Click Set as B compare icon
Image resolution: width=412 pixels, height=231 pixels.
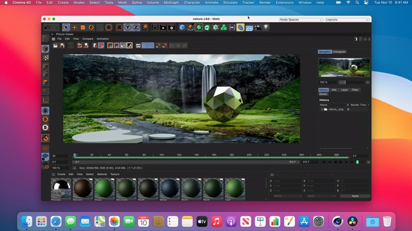point(165,46)
